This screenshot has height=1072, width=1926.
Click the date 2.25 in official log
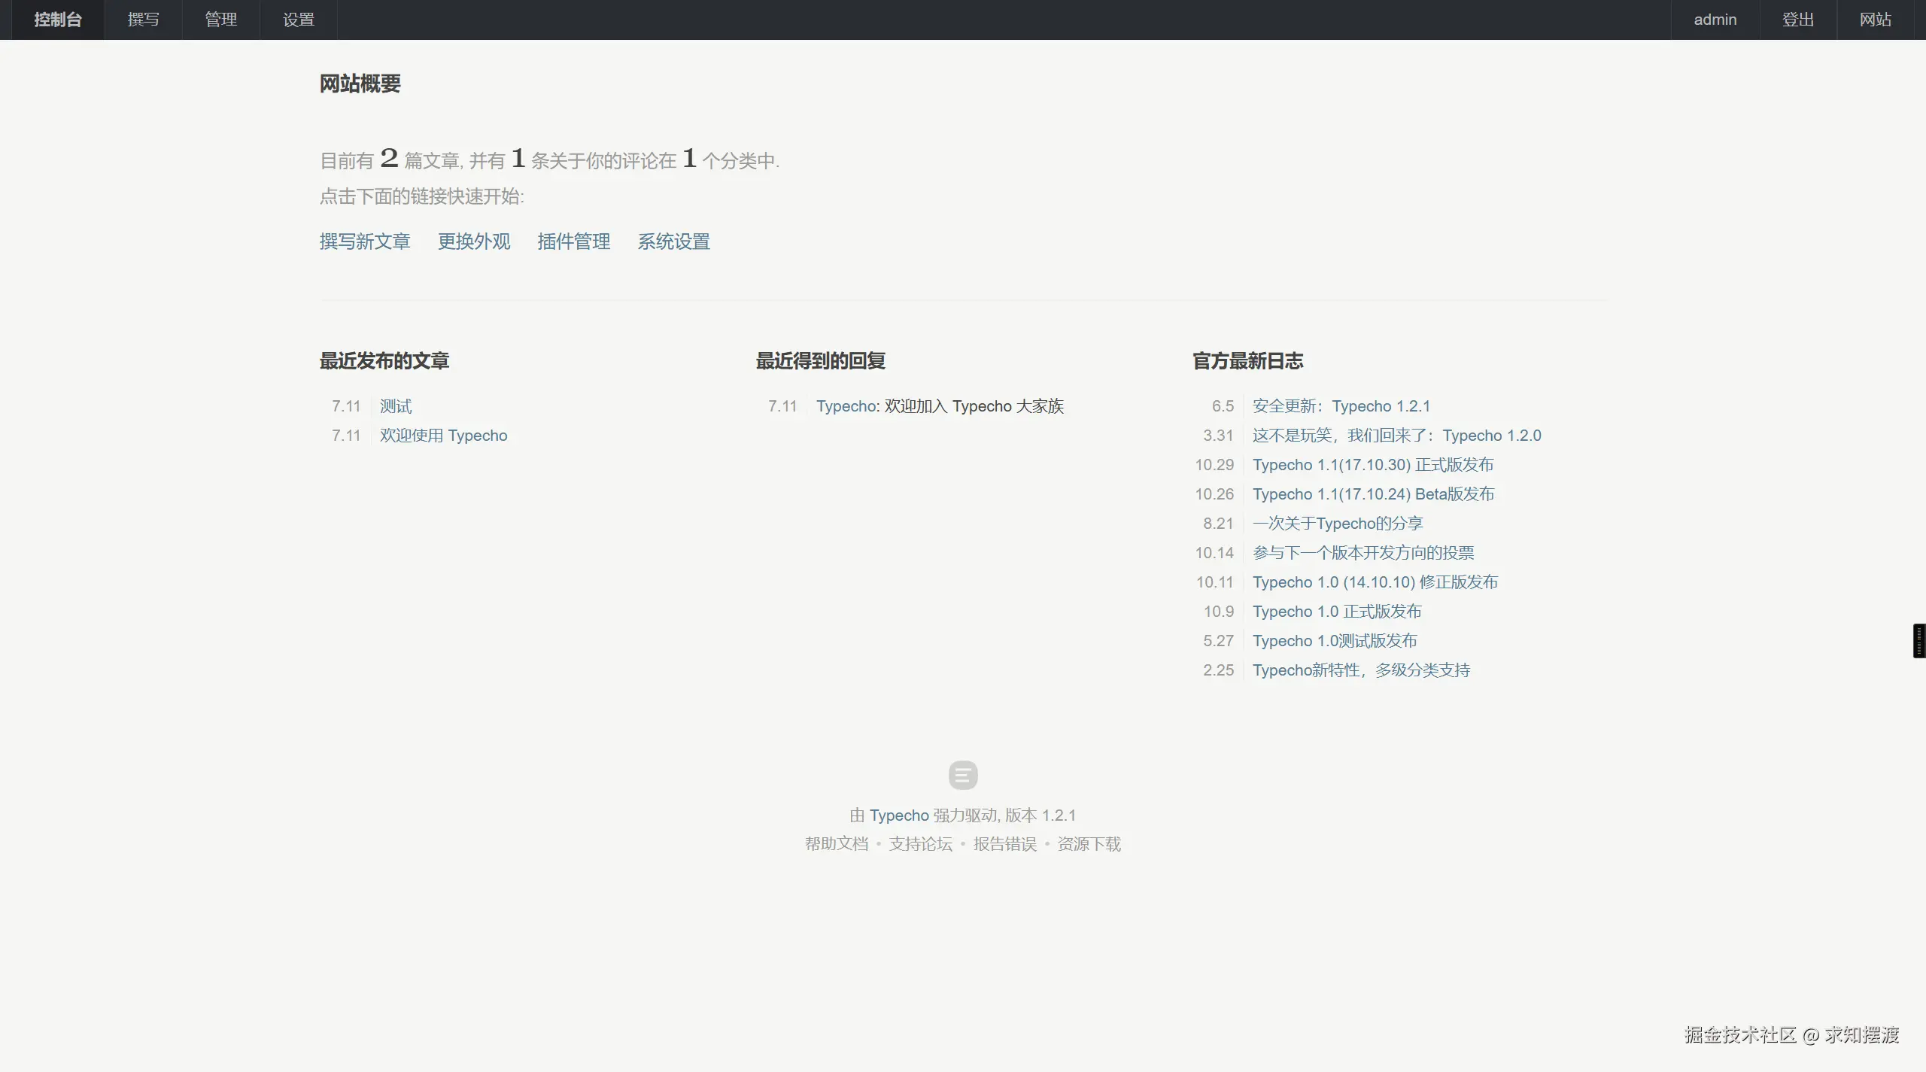pos(1218,670)
